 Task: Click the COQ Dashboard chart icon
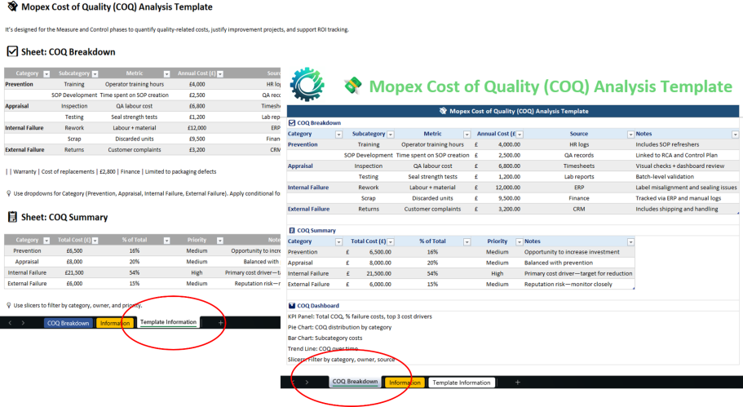tap(292, 306)
